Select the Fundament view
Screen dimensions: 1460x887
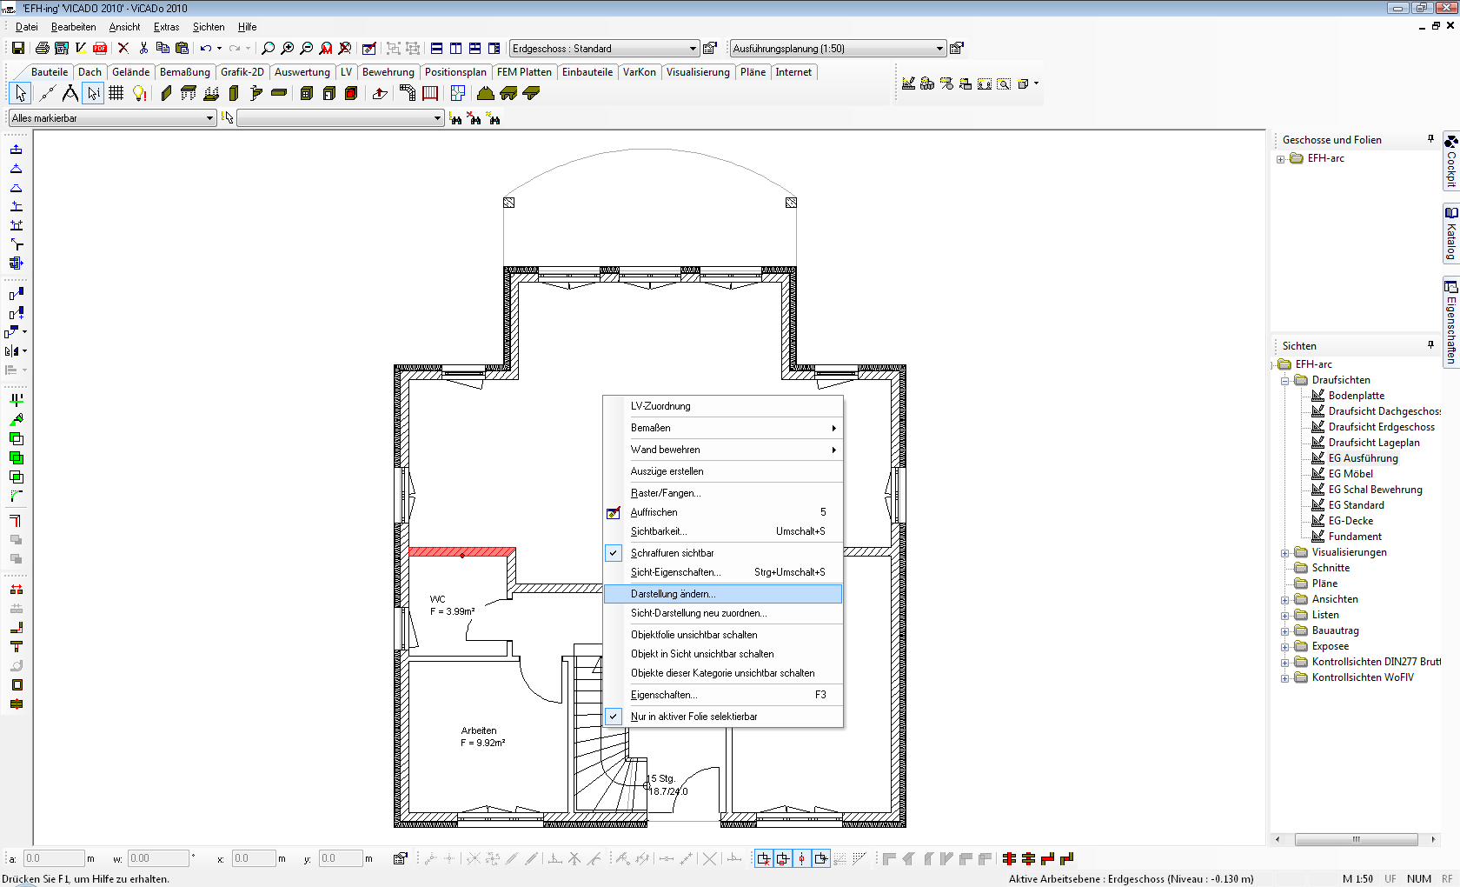[x=1355, y=537]
